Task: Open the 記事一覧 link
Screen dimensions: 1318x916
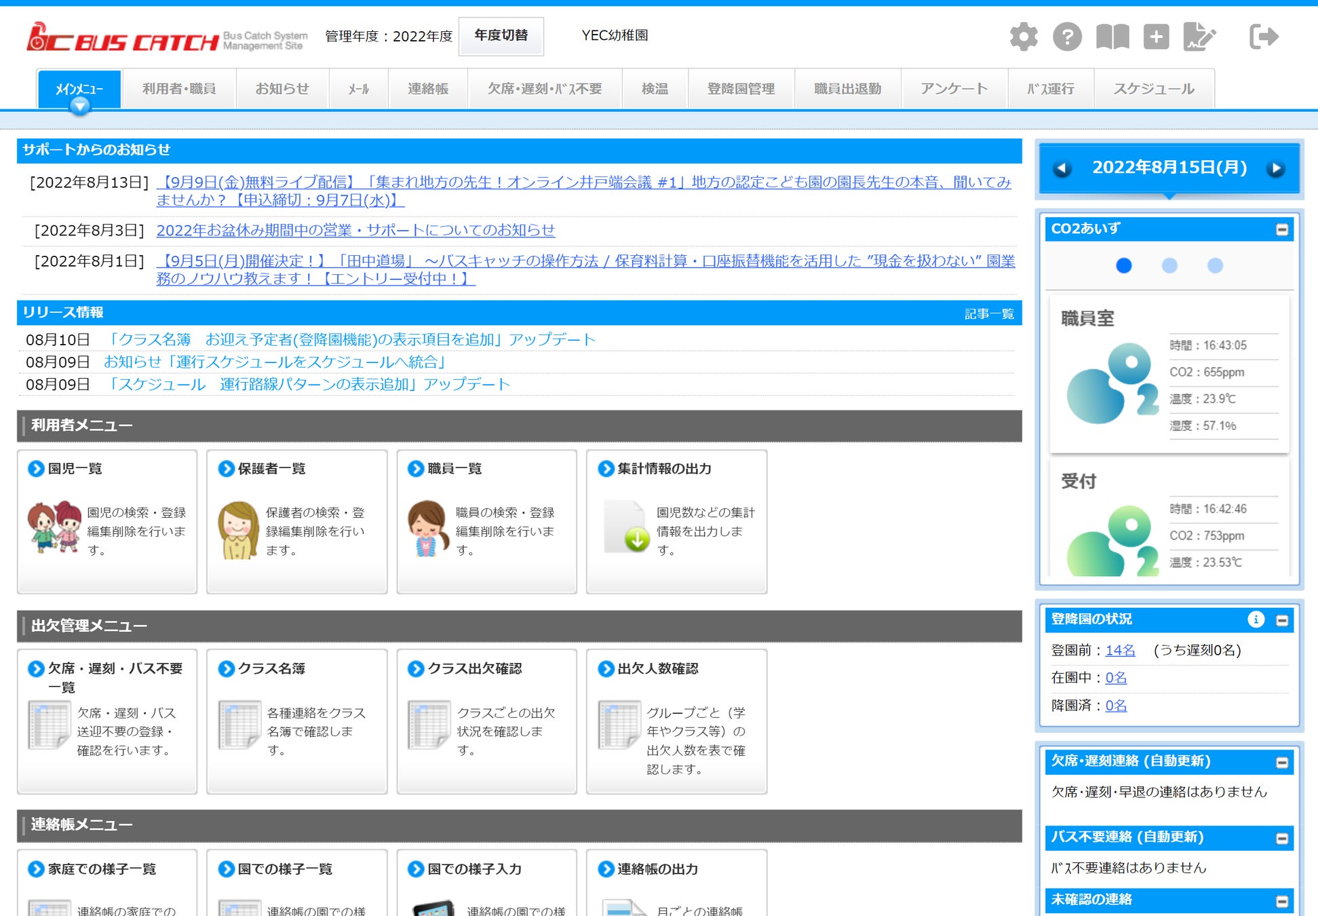Action: coord(988,313)
